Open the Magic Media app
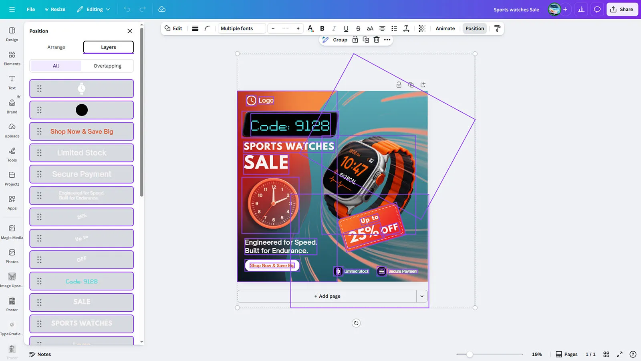Viewport: 641px width, 361px height. tap(12, 232)
